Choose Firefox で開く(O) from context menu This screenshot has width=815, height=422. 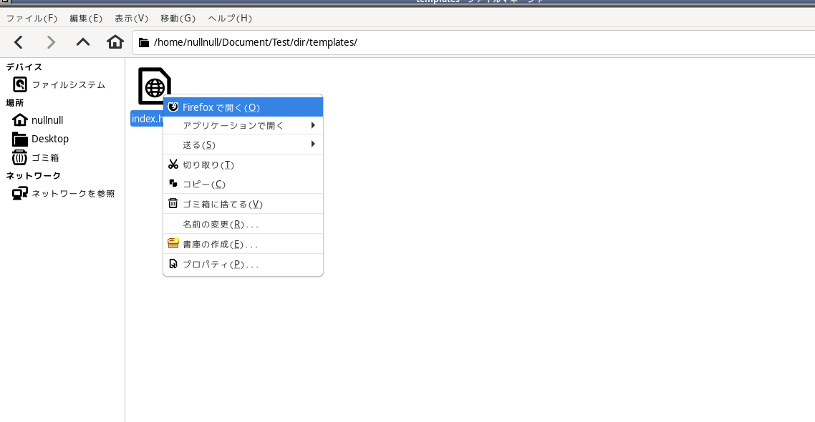click(x=243, y=107)
